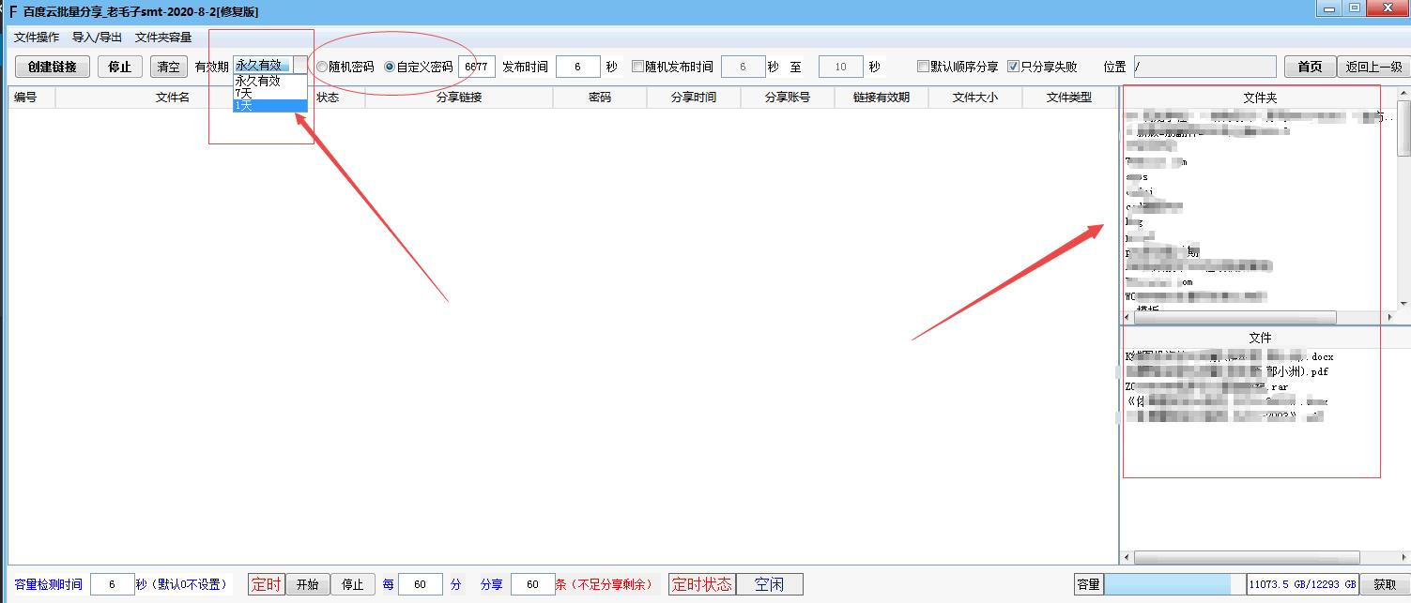Click the 文件大小 column header
The height and width of the screenshot is (603, 1411).
point(975,98)
